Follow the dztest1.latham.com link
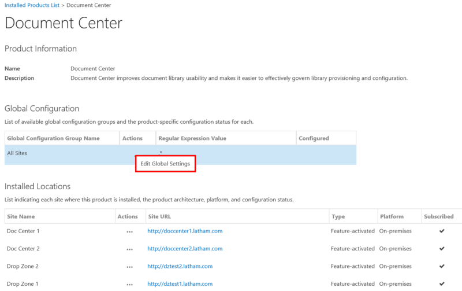 [x=180, y=284]
